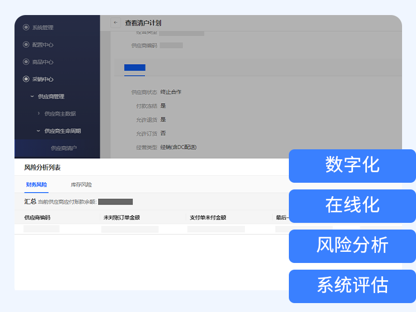The image size is (416, 312).
Task: Click the 采销中心 circle icon
Action: point(26,79)
